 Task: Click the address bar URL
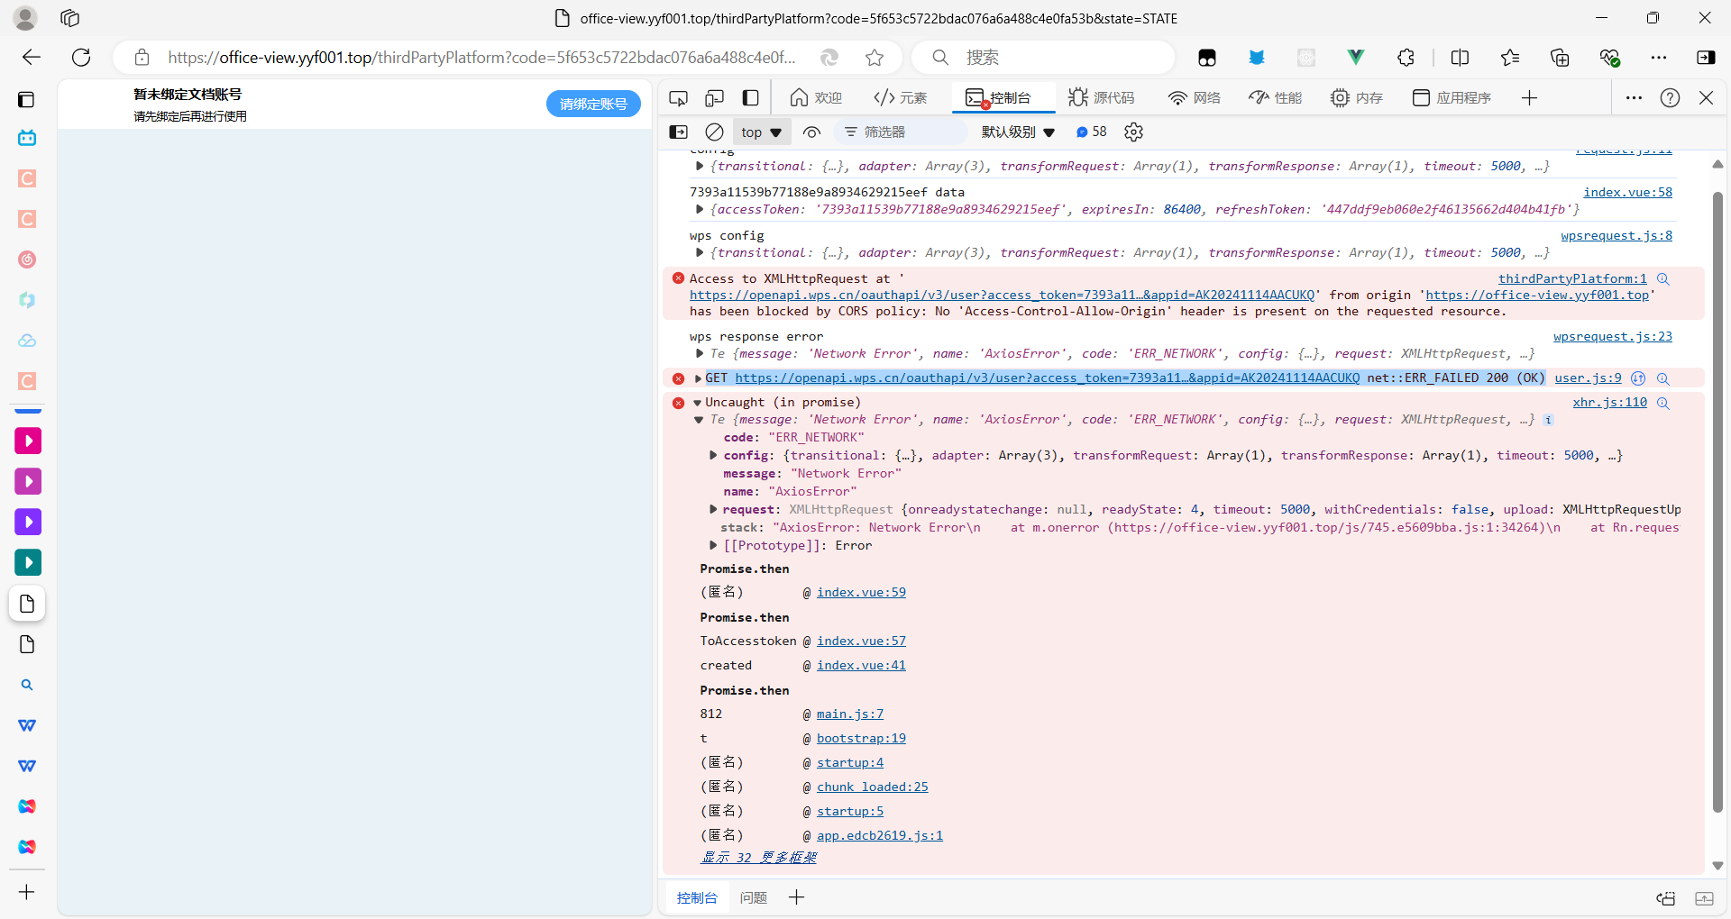(x=481, y=58)
